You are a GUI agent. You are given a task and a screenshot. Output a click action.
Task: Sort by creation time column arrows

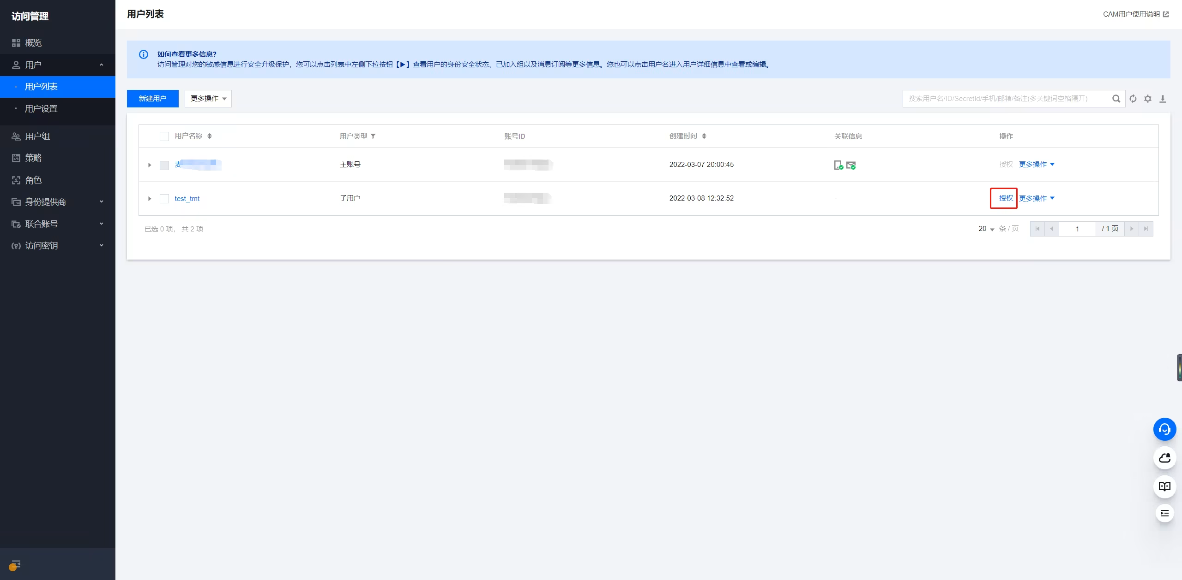click(x=704, y=136)
